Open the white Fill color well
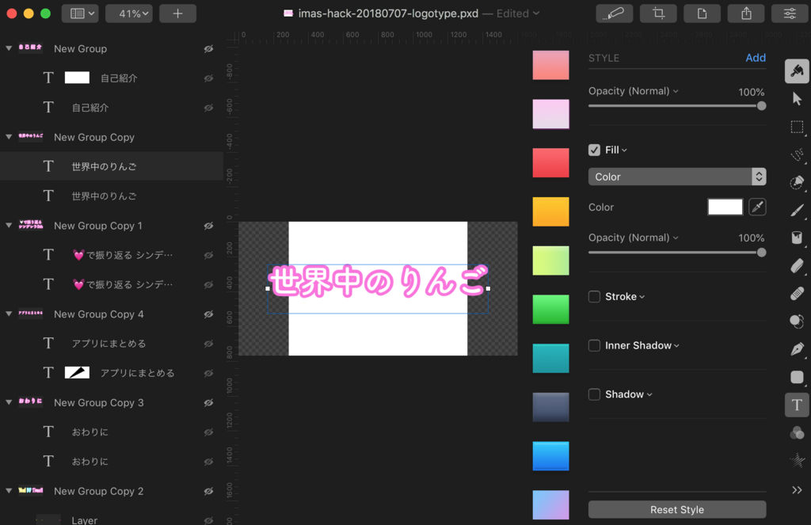This screenshot has height=525, width=811. [x=725, y=207]
